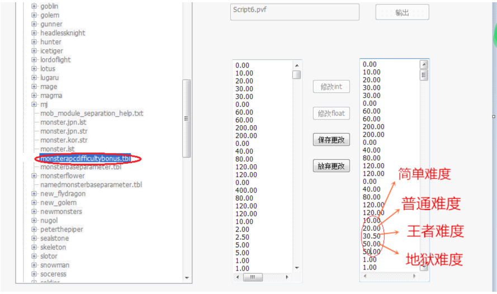Click the file tree vertical scrollbar thumb
Viewport: 497px width, 294px height.
coord(187,118)
